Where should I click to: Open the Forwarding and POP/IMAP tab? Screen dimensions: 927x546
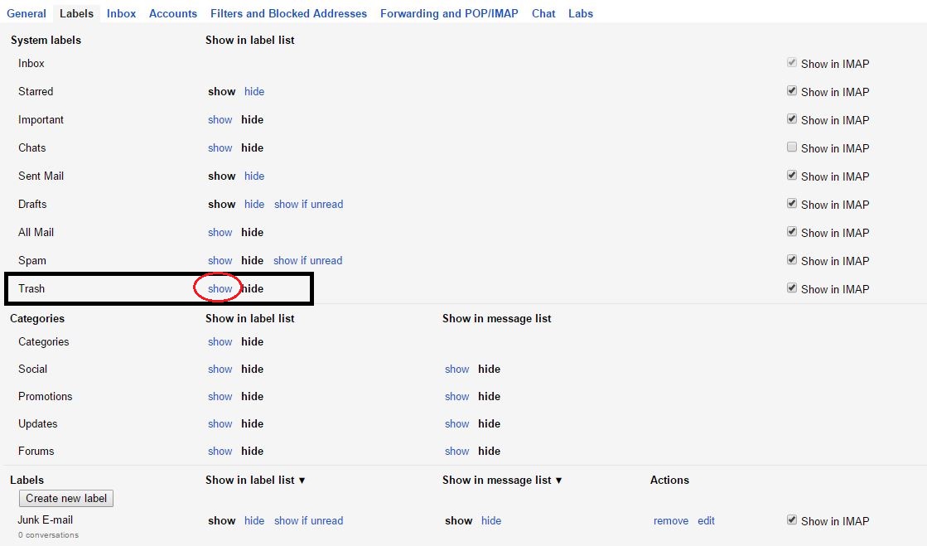pyautogui.click(x=449, y=13)
